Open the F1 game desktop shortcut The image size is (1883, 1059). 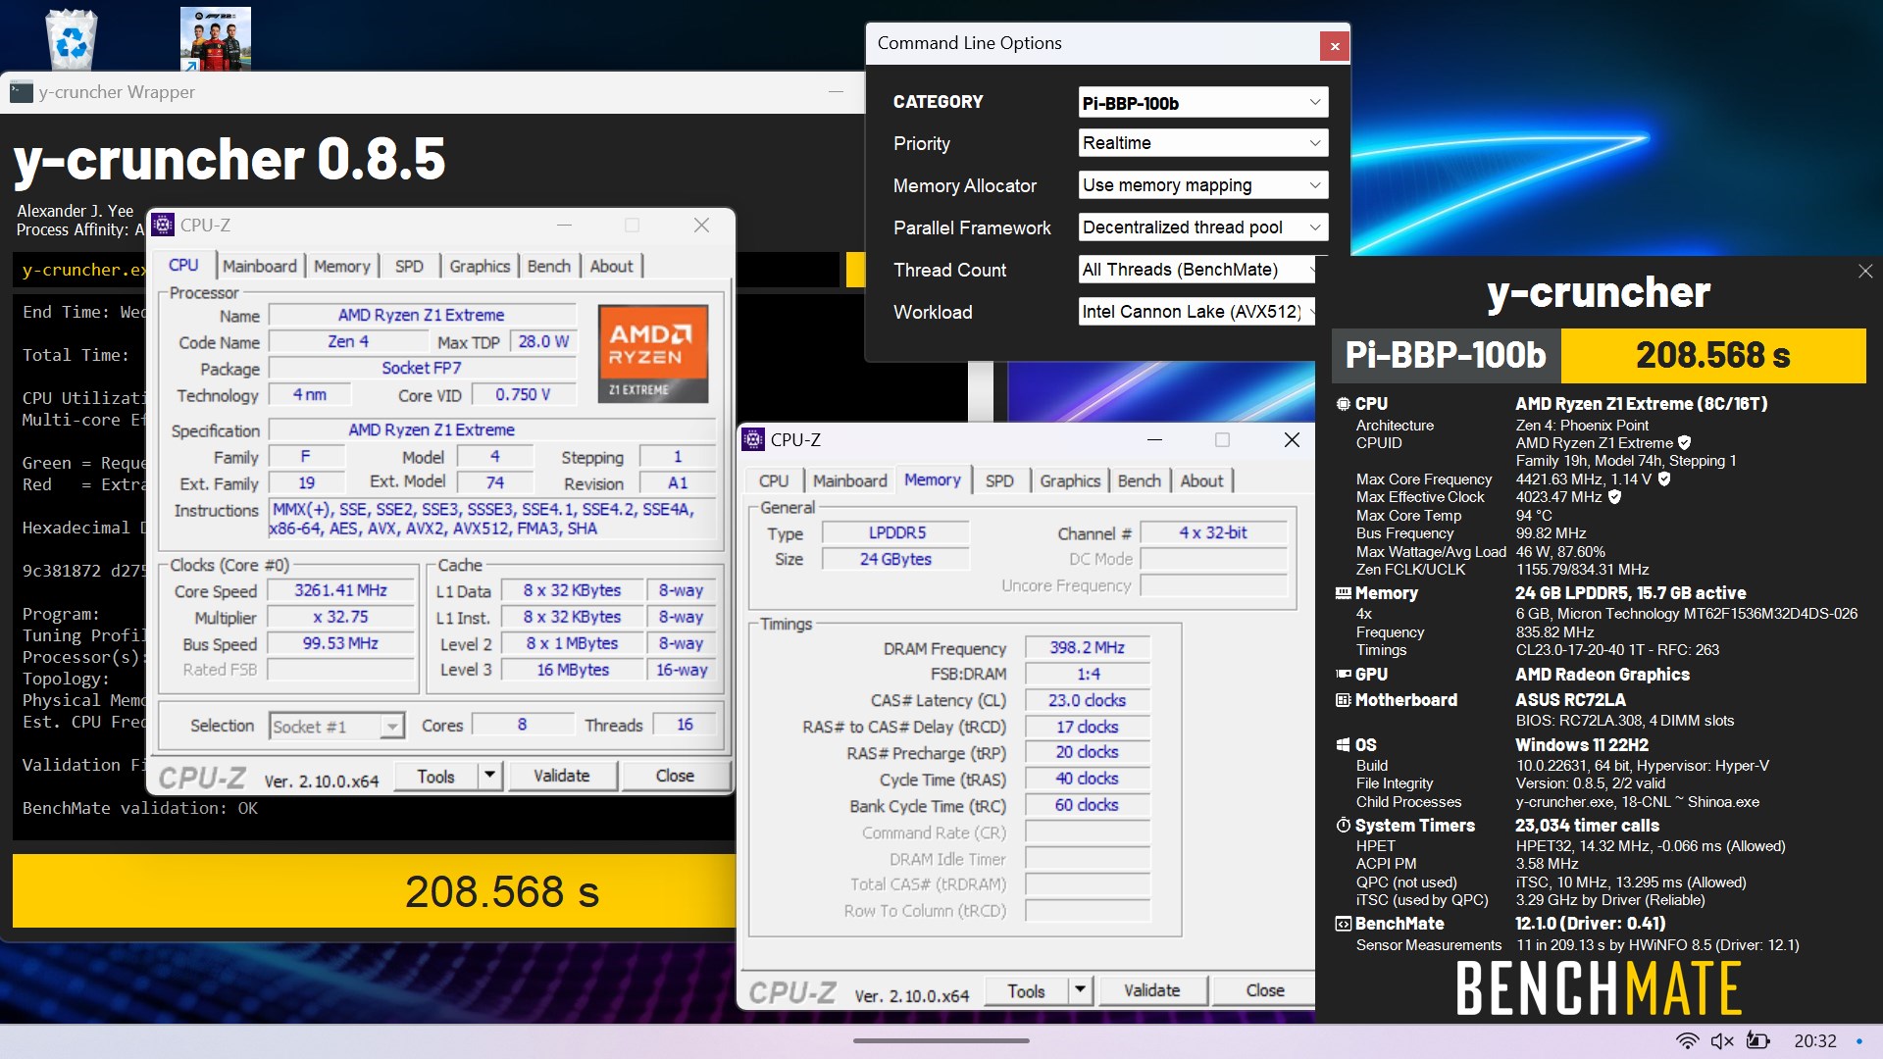tap(216, 38)
